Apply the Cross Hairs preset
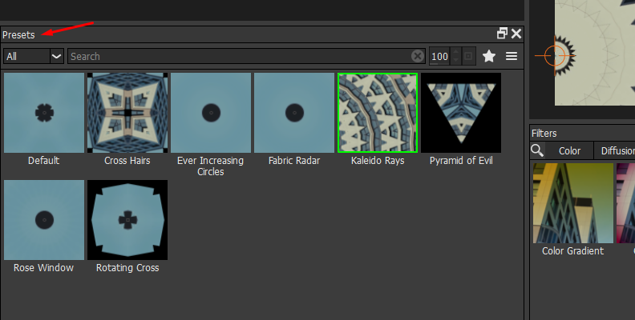This screenshot has width=635, height=320. coord(127,113)
